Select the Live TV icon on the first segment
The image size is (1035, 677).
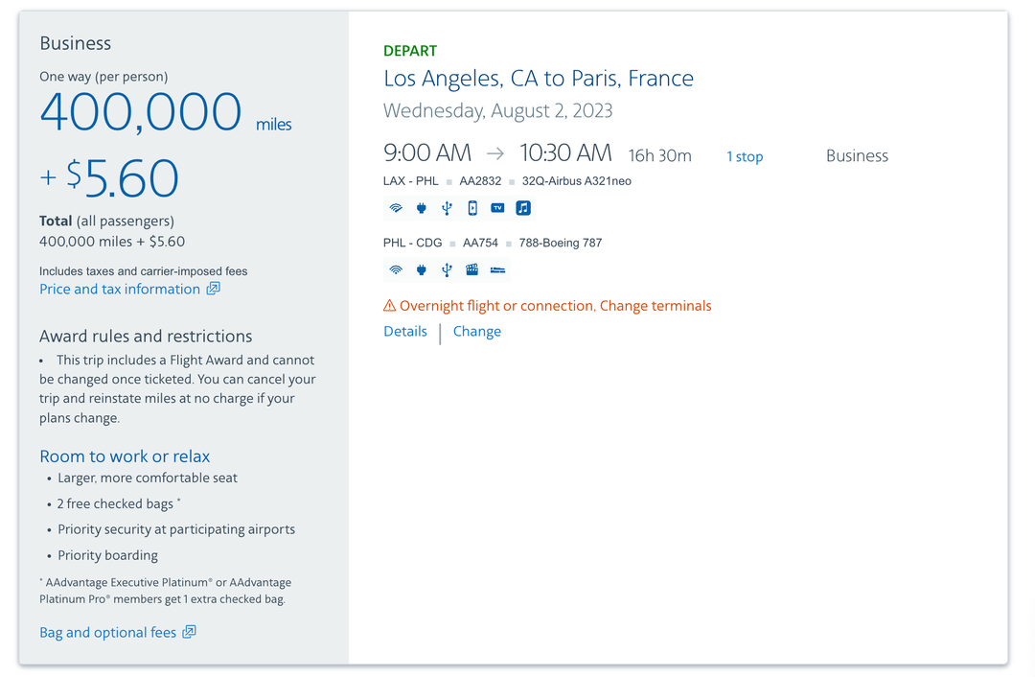(497, 207)
